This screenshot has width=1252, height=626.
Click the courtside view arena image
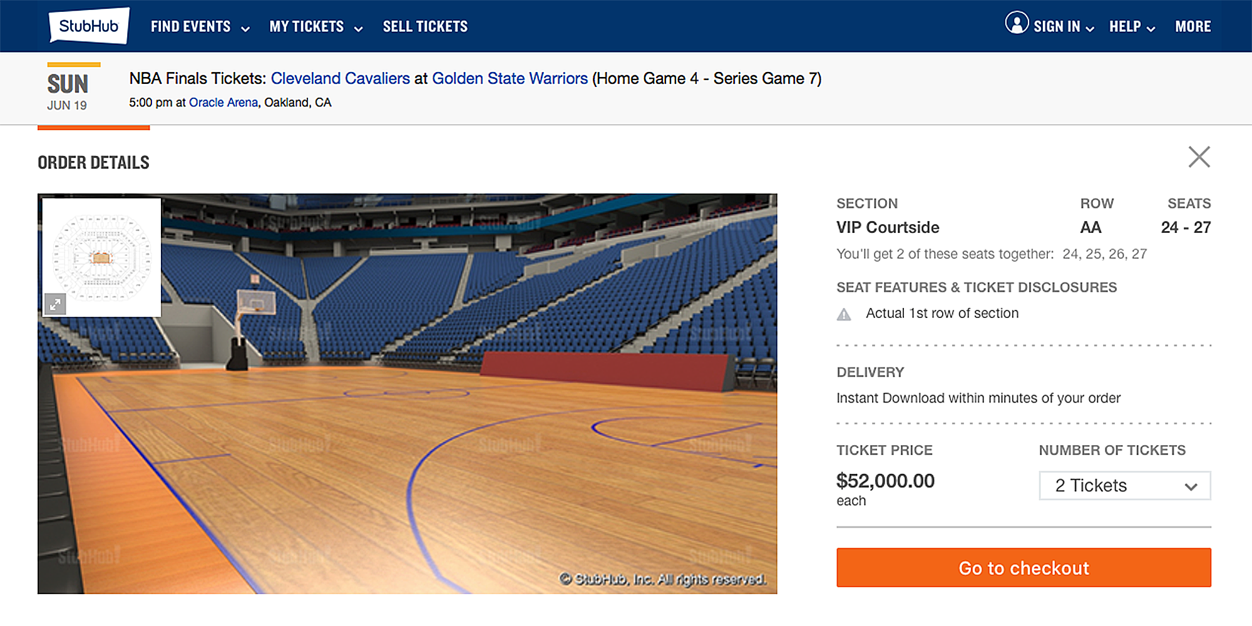(x=407, y=394)
